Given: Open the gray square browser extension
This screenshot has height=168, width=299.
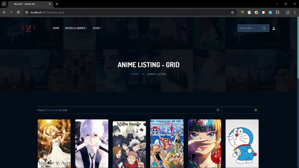Looking at the screenshot, I should pos(249,12).
